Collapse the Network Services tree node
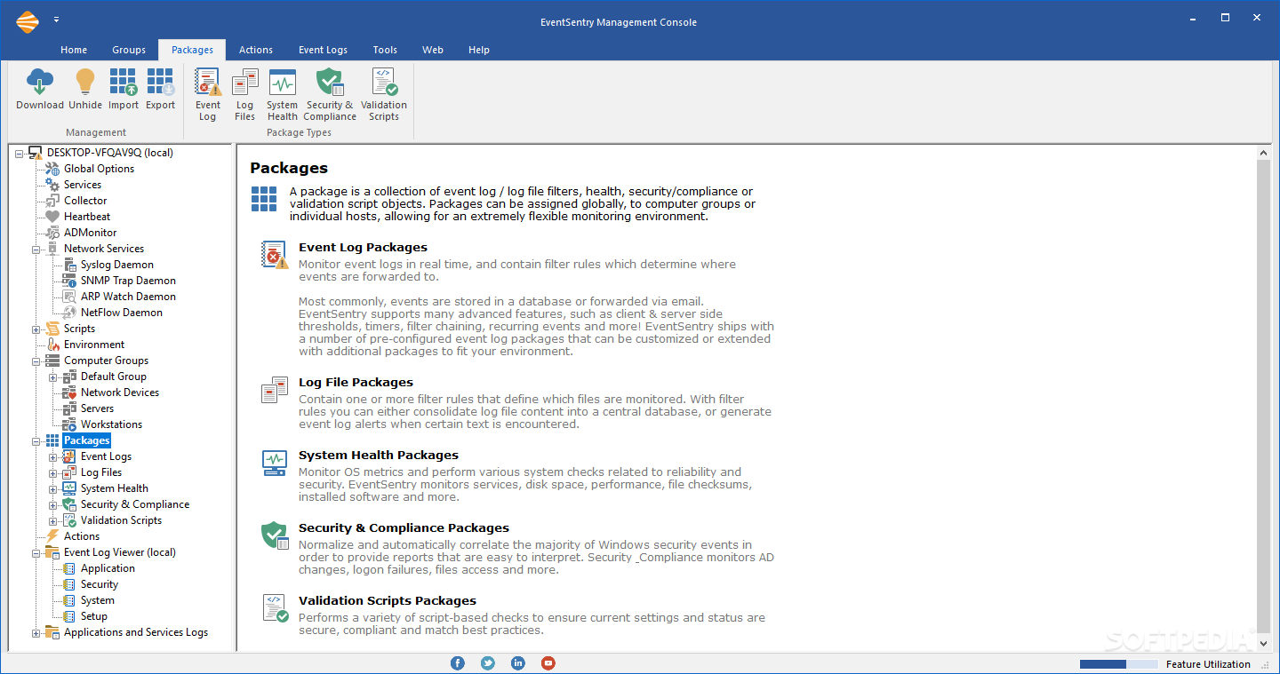The width and height of the screenshot is (1280, 674). point(36,249)
